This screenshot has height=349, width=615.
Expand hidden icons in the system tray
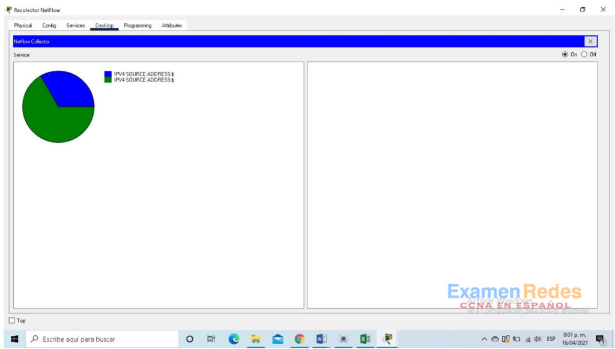[484, 339]
